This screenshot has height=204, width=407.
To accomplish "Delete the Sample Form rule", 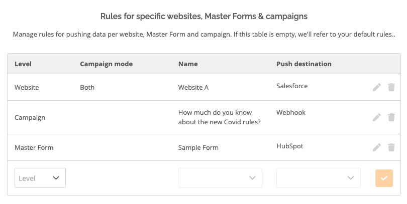I will tap(391, 147).
